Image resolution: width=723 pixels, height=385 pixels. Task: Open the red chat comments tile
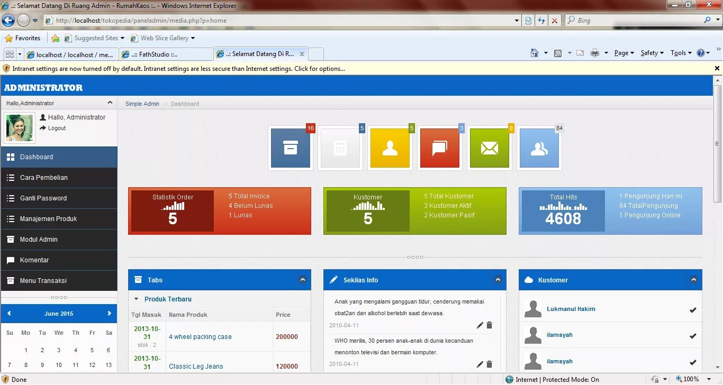tap(440, 148)
